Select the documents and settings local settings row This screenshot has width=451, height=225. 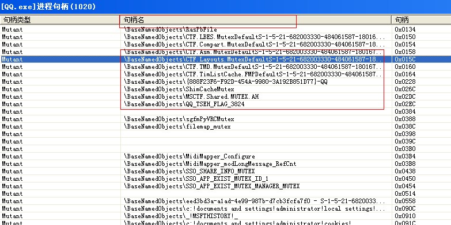pos(226,208)
